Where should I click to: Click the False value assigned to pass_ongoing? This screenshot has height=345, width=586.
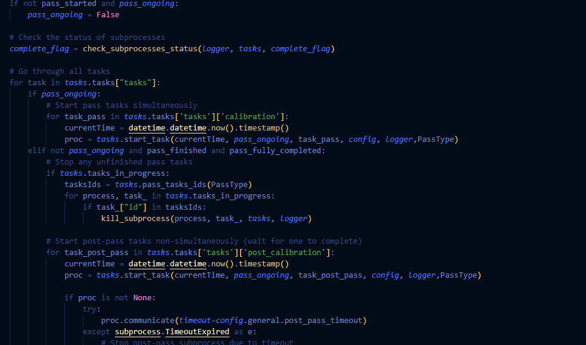[108, 14]
